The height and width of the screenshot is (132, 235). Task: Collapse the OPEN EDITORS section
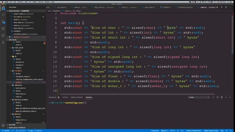pyautogui.click(x=8, y=11)
